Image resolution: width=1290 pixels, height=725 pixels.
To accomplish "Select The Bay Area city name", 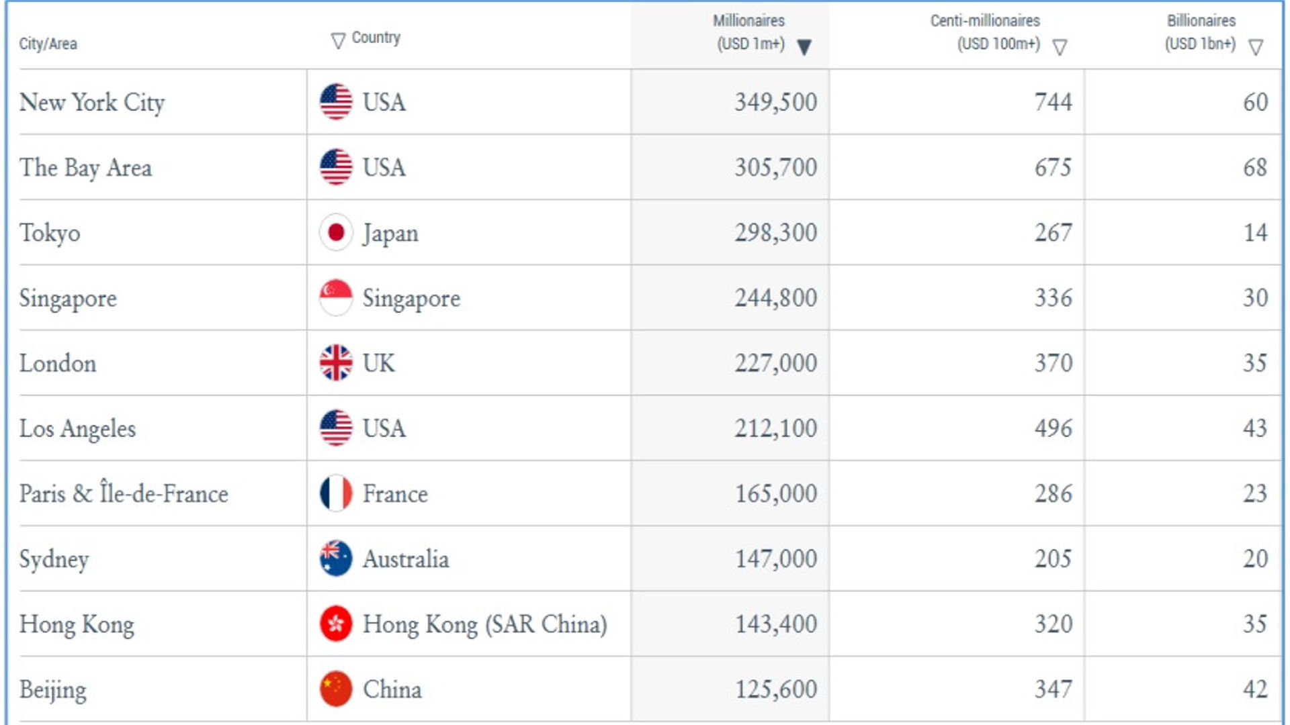I will click(x=85, y=167).
